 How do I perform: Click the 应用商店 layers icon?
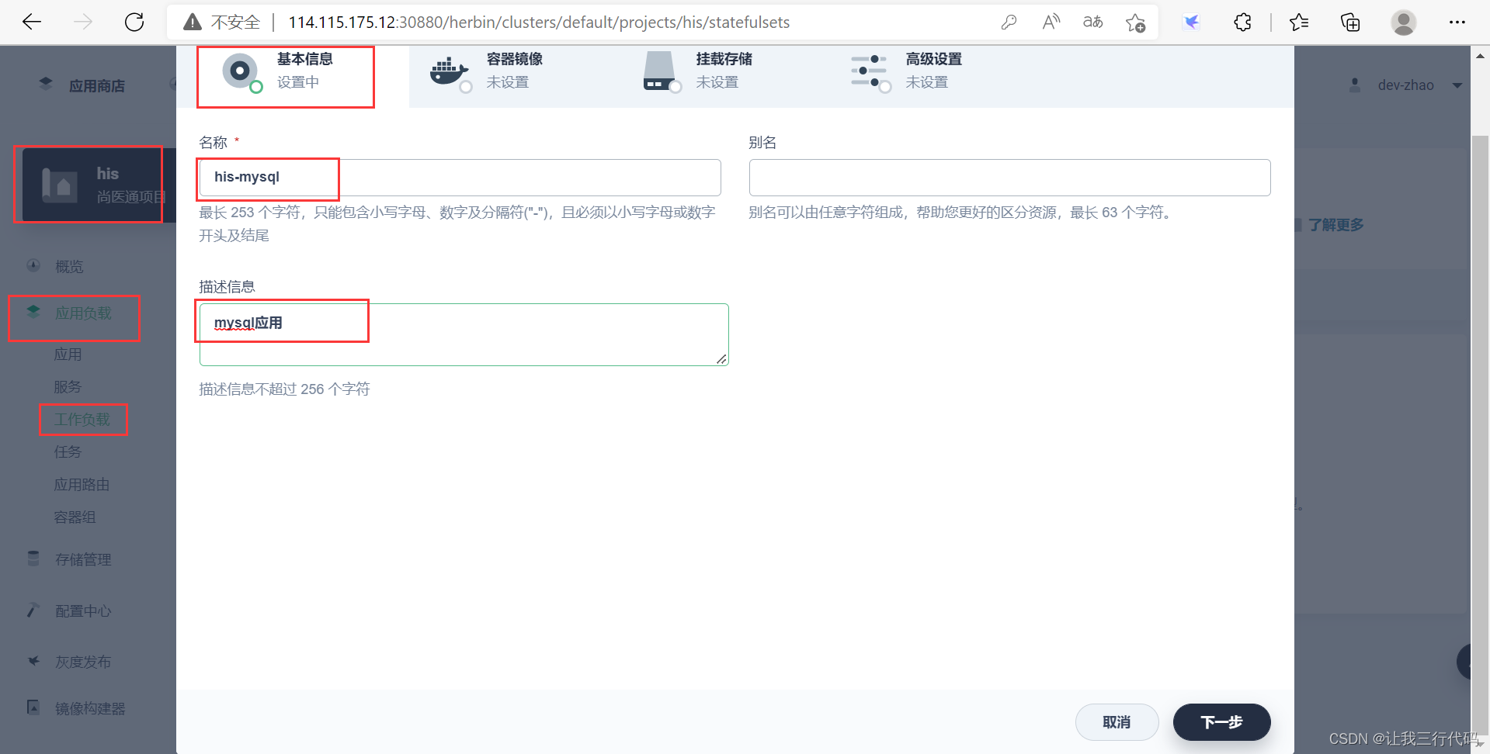click(46, 84)
